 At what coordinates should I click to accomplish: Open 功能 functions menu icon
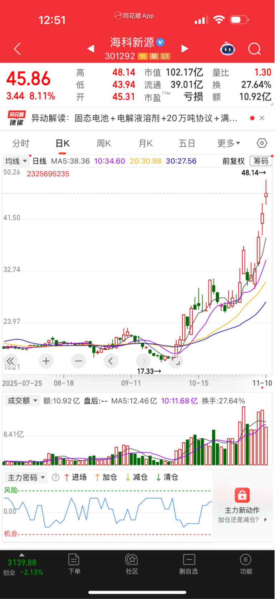pos(246,563)
